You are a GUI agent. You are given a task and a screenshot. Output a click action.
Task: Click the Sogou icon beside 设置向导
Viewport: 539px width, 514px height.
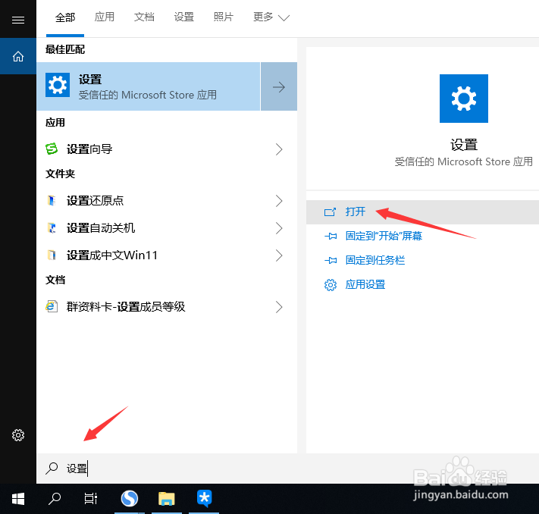pyautogui.click(x=52, y=149)
